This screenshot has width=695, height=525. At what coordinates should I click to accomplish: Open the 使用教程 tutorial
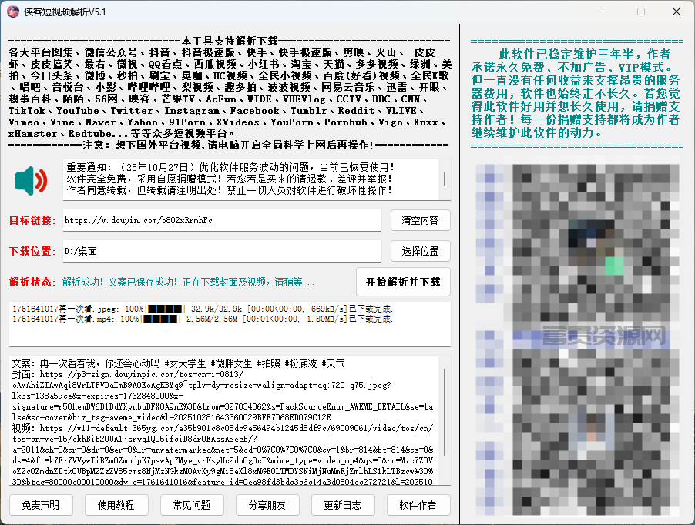coord(116,505)
